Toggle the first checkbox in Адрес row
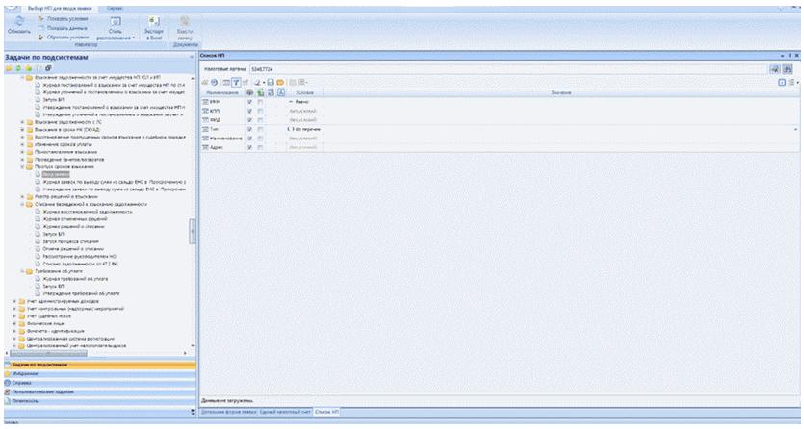Image resolution: width=804 pixels, height=429 pixels. (251, 146)
